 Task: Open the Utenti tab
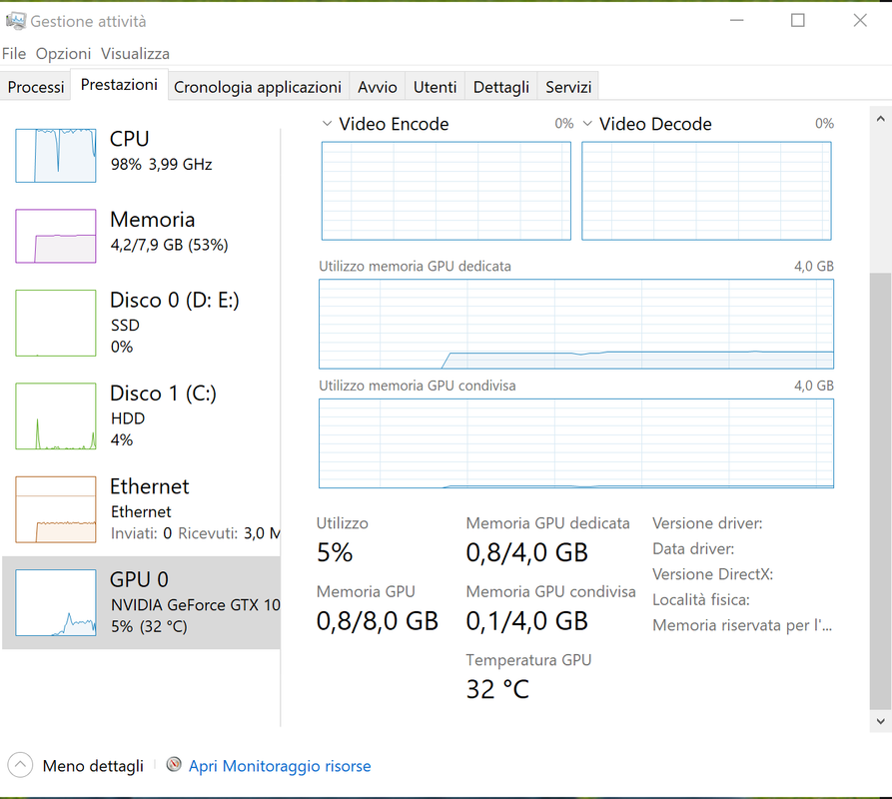(436, 87)
